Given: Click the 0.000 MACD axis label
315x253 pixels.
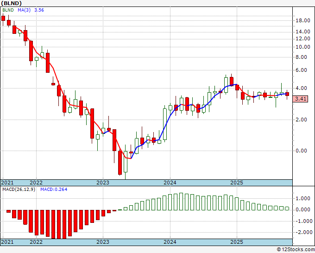Looking at the screenshot, I should (x=303, y=210).
